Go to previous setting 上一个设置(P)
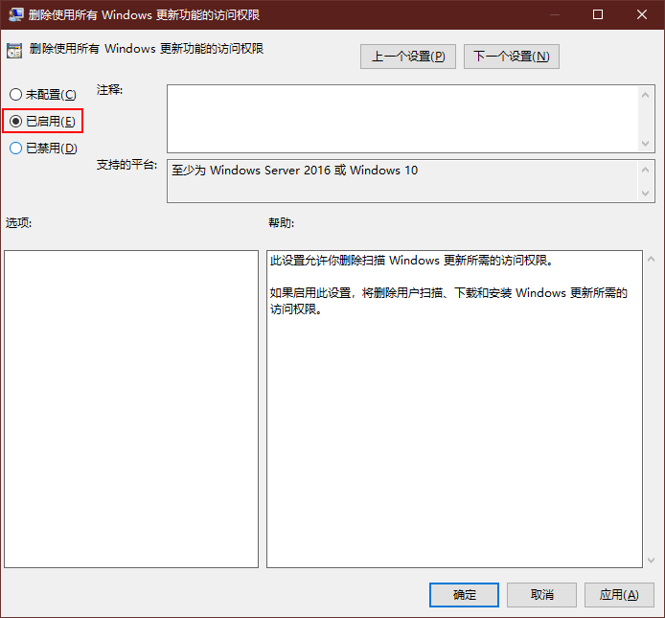665x618 pixels. (x=408, y=57)
